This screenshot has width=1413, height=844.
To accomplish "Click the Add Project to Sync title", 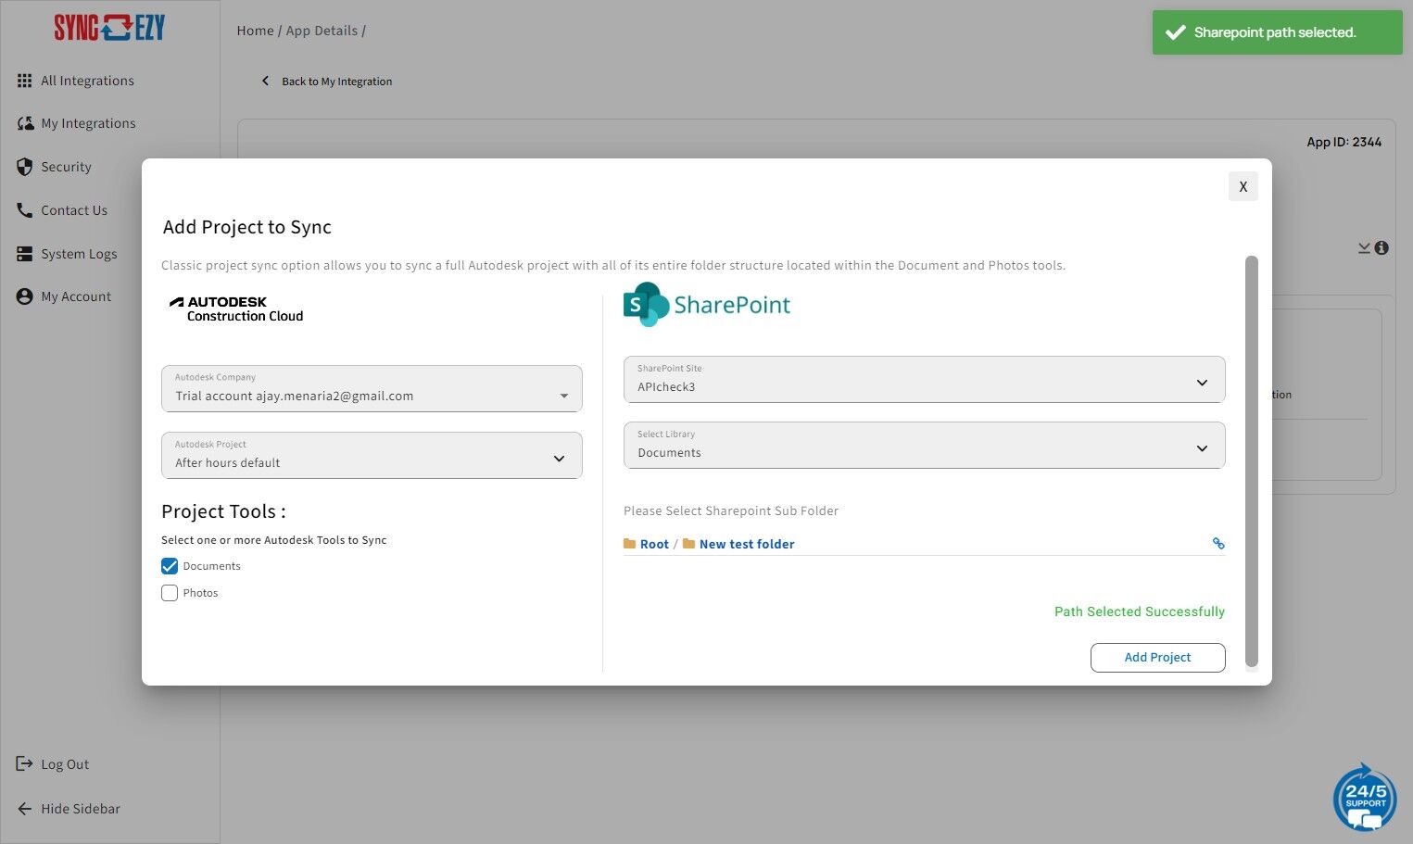I will 247,227.
